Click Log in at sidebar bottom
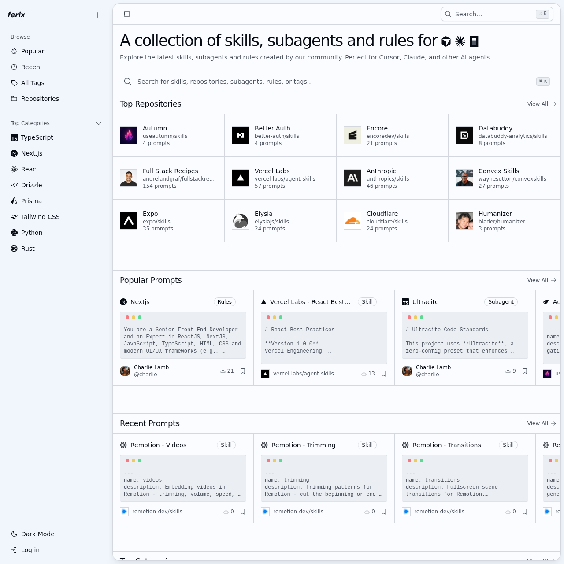This screenshot has width=564, height=564. 56,550
